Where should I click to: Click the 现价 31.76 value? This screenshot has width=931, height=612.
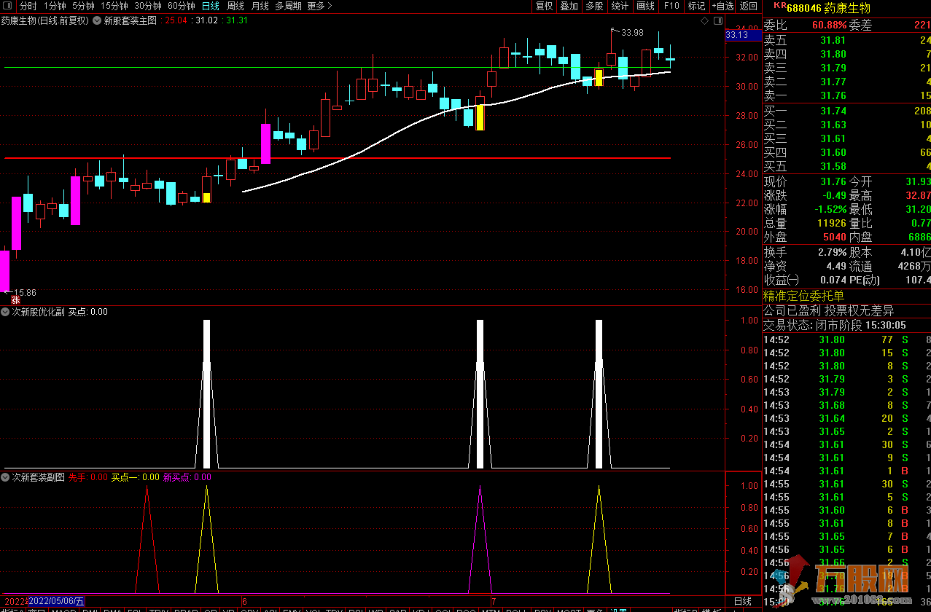[833, 181]
